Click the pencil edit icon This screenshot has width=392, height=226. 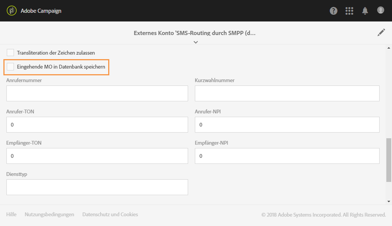[x=381, y=33]
